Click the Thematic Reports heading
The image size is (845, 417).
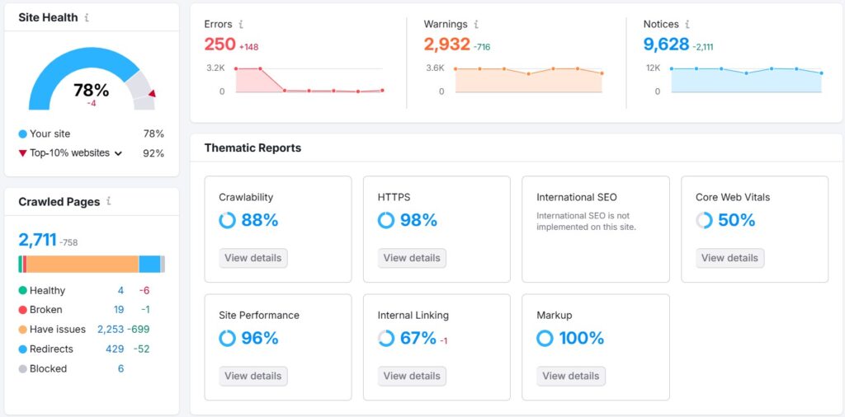click(x=253, y=148)
